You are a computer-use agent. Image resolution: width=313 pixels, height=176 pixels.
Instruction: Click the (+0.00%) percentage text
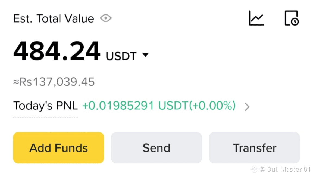tap(212, 106)
